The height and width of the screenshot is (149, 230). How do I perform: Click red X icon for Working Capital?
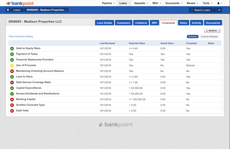pyautogui.click(x=12, y=100)
